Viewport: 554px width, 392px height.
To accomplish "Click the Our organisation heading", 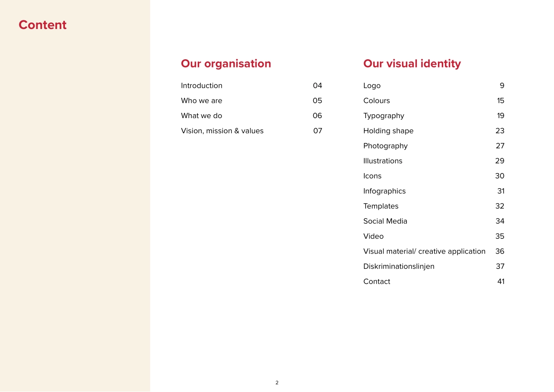I will tap(226, 63).
